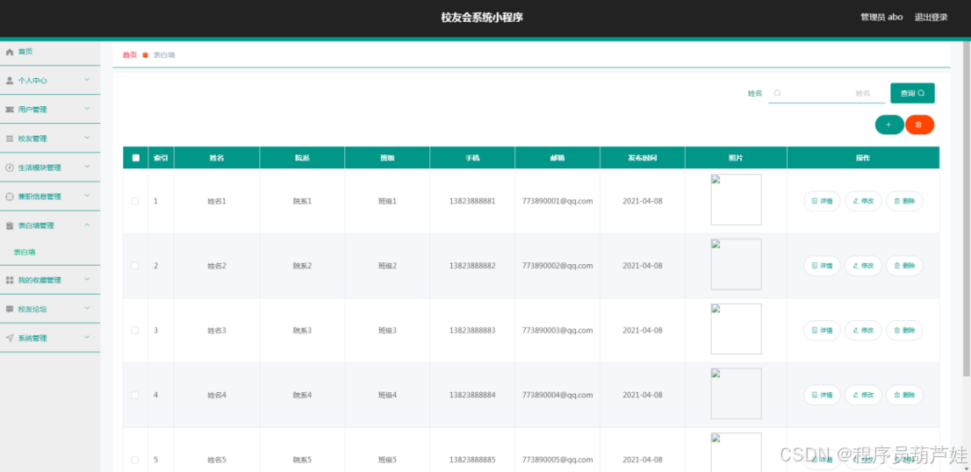Open 详情 for row 姓名3
Viewport: 971px width, 472px height.
[x=822, y=331]
